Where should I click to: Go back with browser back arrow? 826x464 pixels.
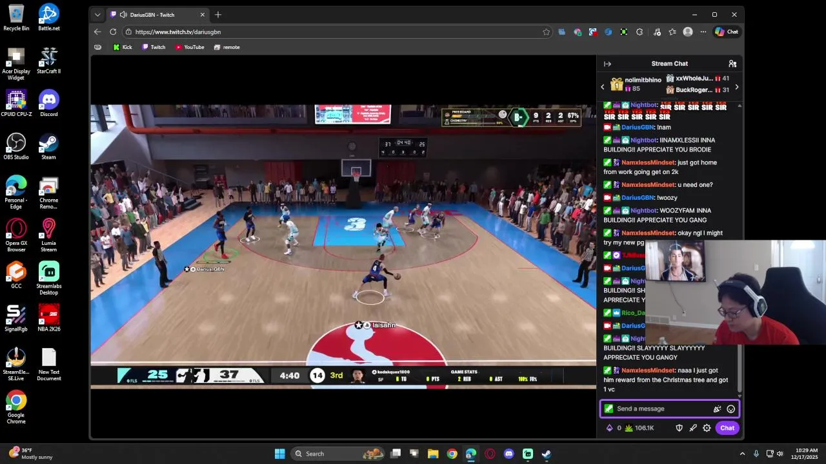pos(97,32)
